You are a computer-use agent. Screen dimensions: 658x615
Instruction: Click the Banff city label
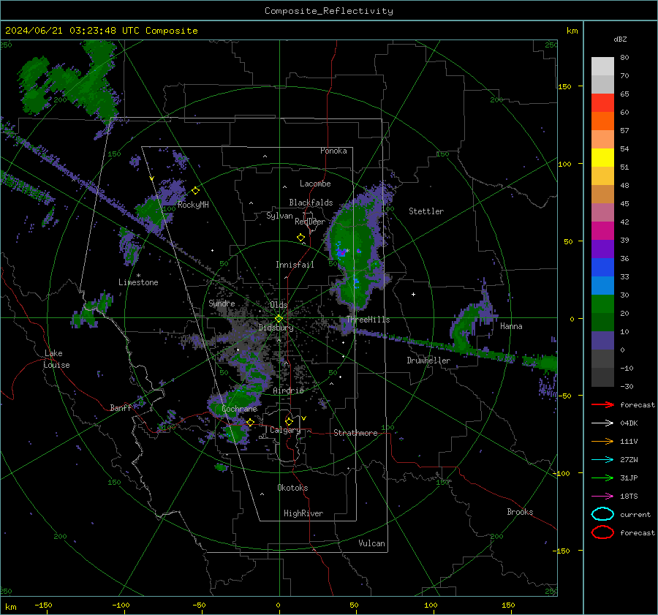click(x=121, y=407)
